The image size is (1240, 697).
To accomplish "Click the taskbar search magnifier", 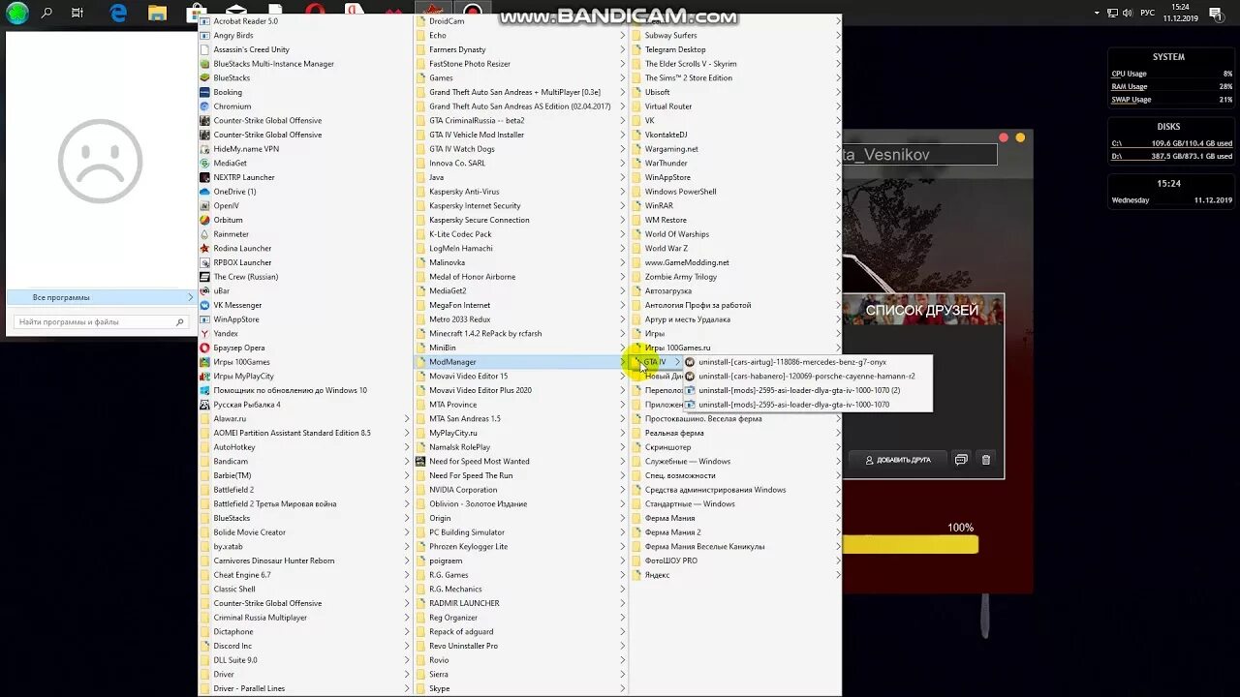I will point(46,14).
